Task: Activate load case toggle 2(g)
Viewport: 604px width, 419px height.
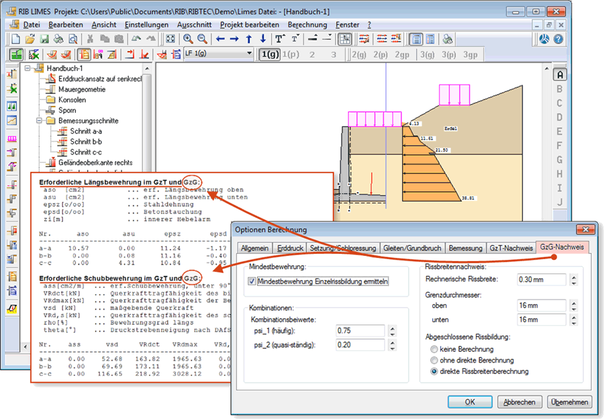Action: coord(359,55)
